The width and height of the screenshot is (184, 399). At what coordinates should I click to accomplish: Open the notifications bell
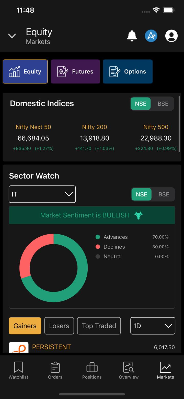pos(132,36)
